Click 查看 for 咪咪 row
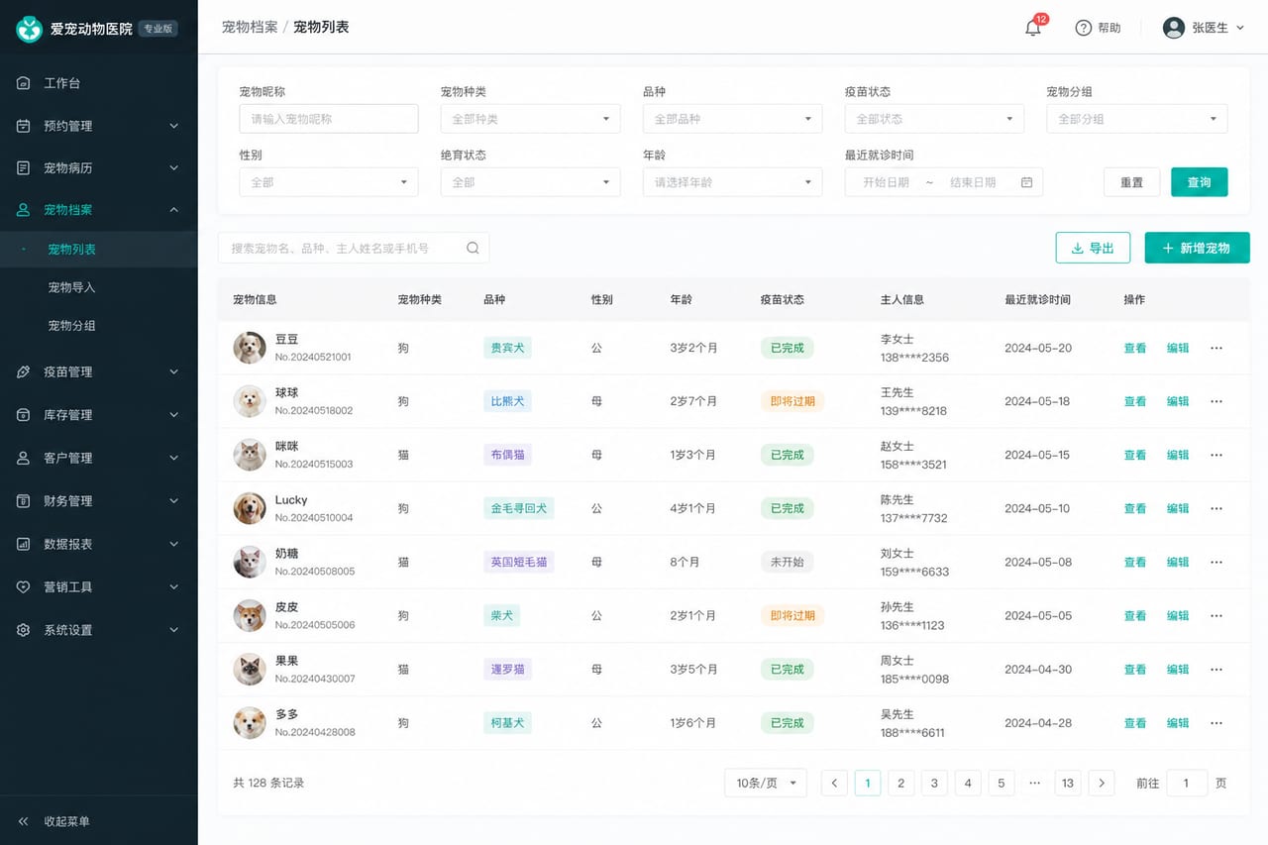The height and width of the screenshot is (845, 1268). [x=1135, y=455]
